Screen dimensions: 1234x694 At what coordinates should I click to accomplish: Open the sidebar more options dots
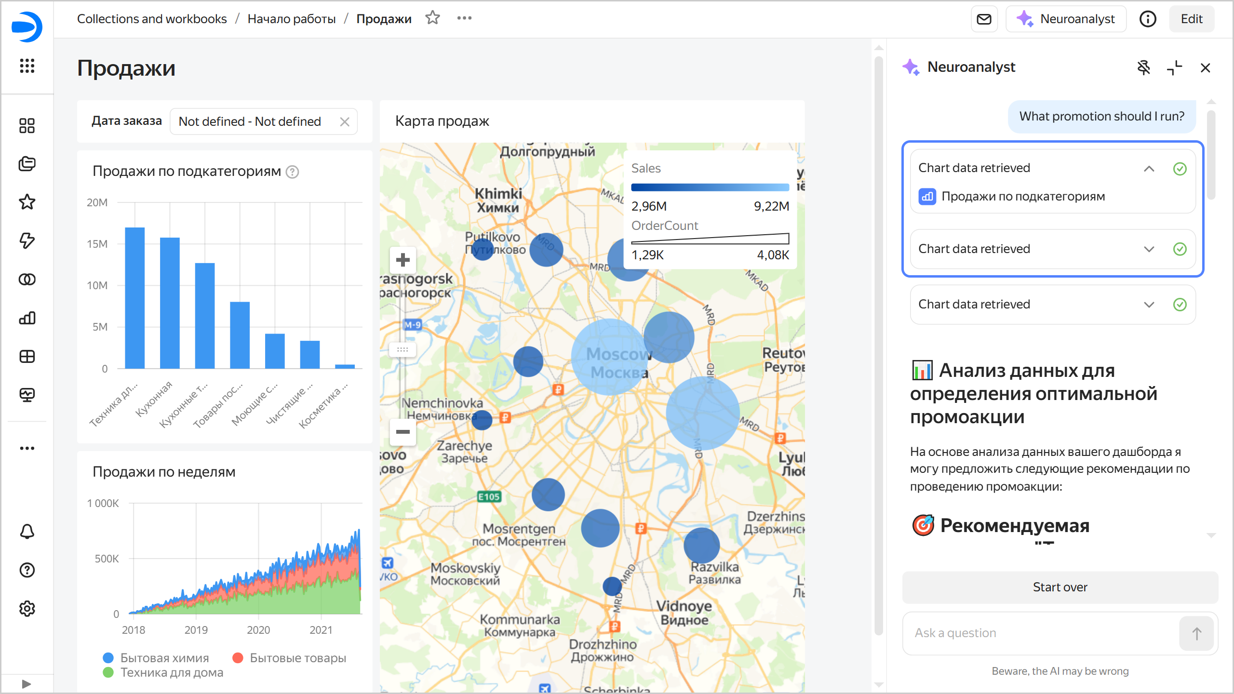(x=27, y=448)
